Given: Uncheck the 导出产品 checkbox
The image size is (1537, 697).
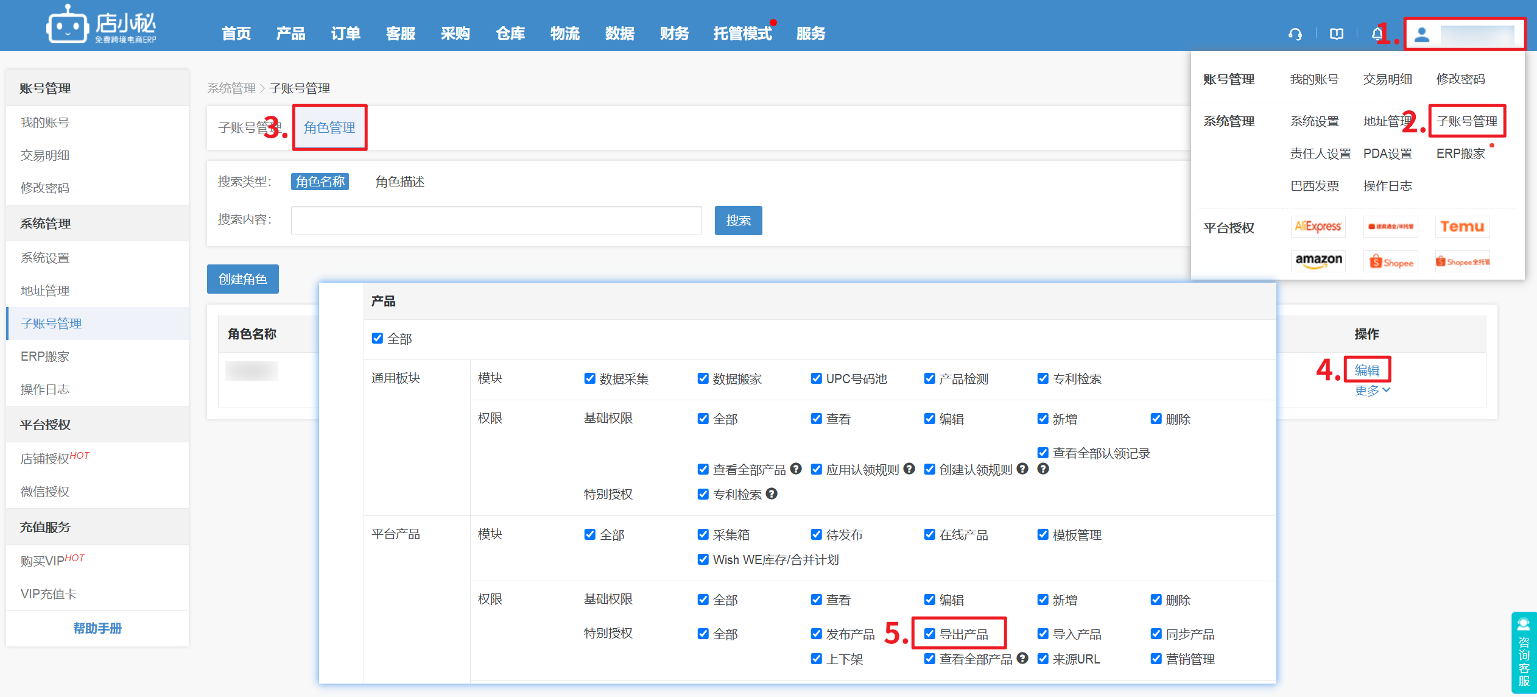Looking at the screenshot, I should point(929,634).
